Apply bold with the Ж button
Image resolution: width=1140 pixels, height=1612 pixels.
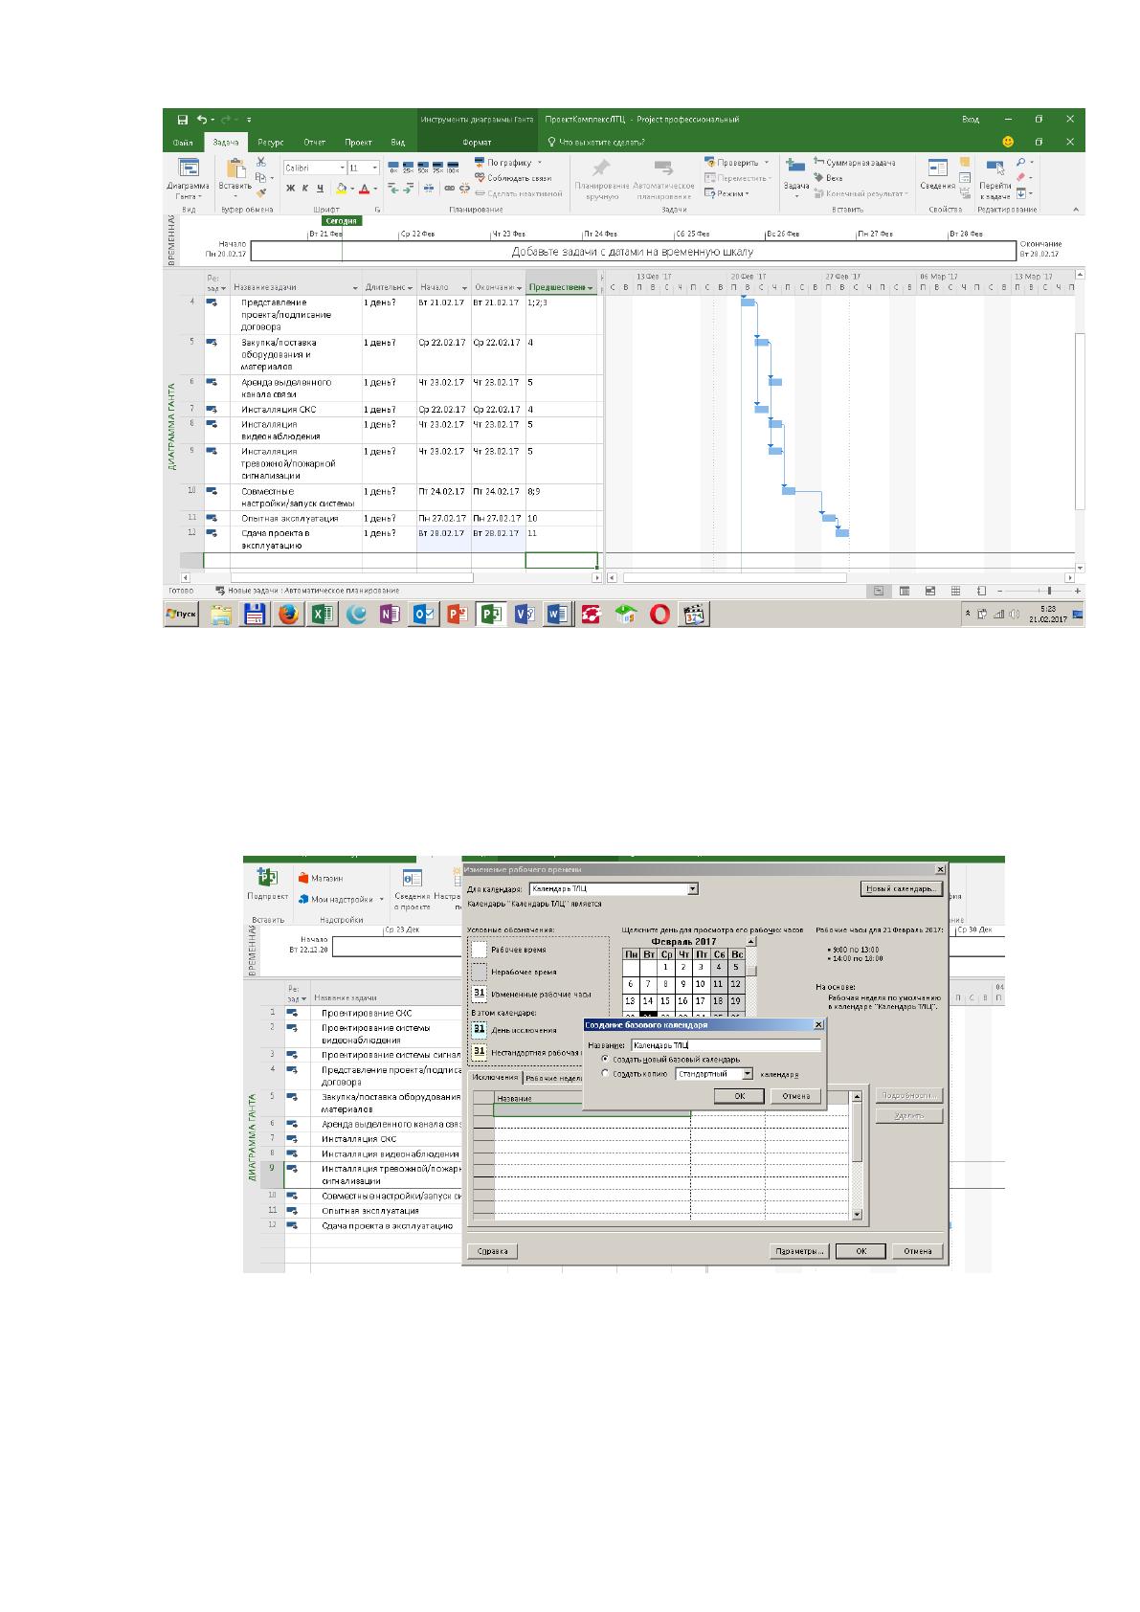click(x=290, y=188)
